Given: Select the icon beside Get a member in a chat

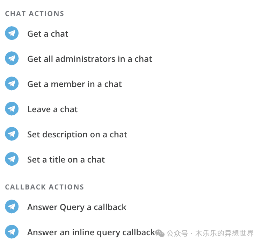Looking at the screenshot, I should [12, 84].
